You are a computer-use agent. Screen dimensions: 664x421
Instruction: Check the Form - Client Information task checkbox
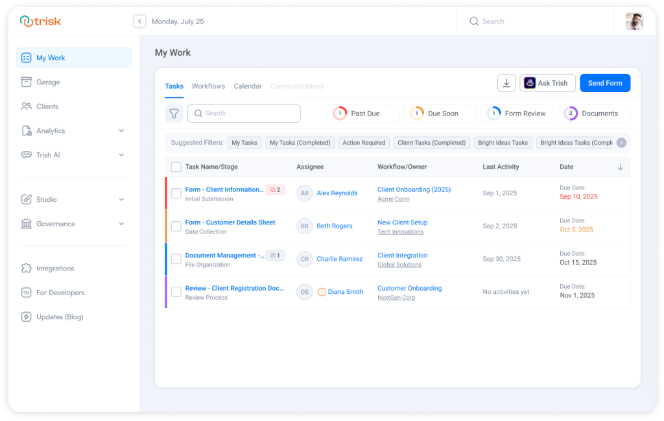point(176,193)
